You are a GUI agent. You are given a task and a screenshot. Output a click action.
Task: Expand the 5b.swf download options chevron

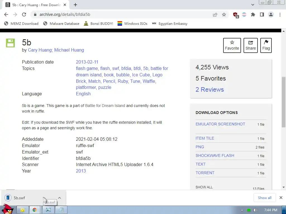point(59,198)
